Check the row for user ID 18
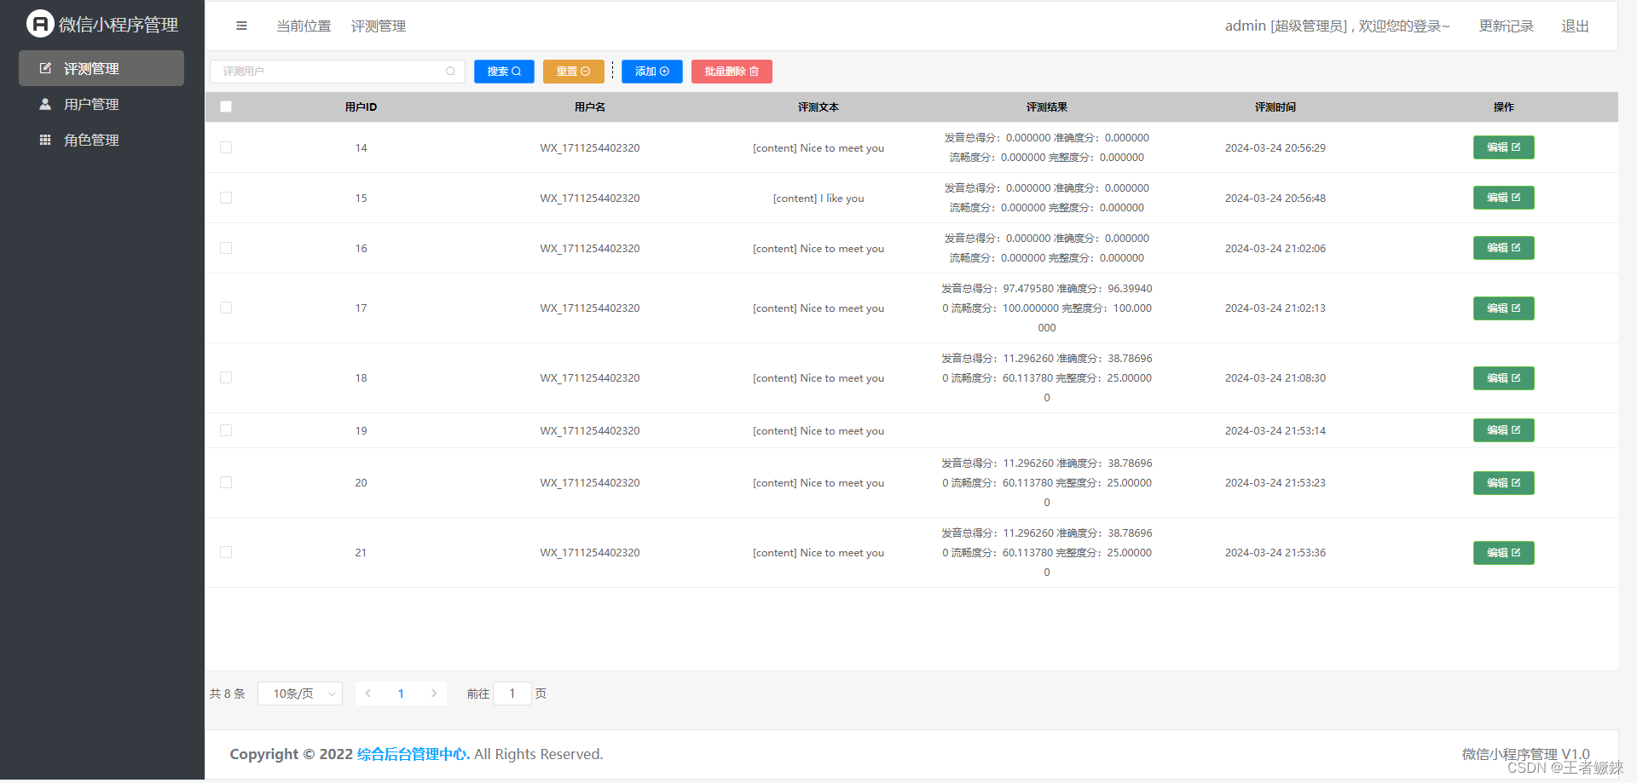The width and height of the screenshot is (1637, 783). point(226,377)
